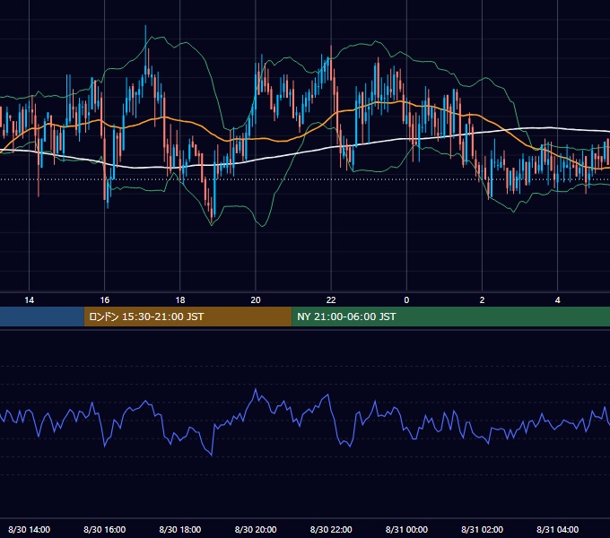Click the 8/30 22:00 date label

click(331, 529)
